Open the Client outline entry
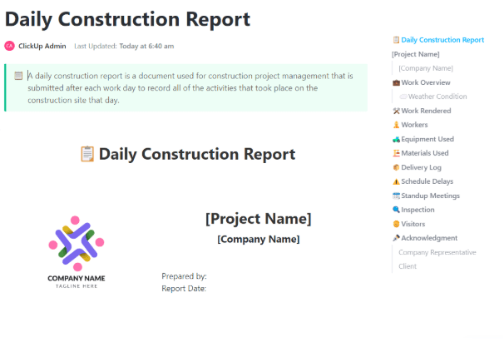This screenshot has height=342, width=504. pyautogui.click(x=408, y=266)
